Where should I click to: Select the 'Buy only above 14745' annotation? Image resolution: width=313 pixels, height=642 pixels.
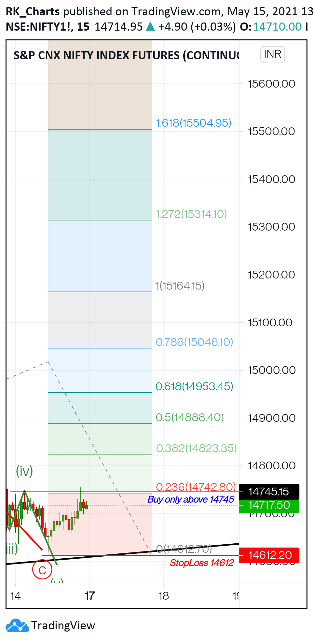pyautogui.click(x=191, y=499)
